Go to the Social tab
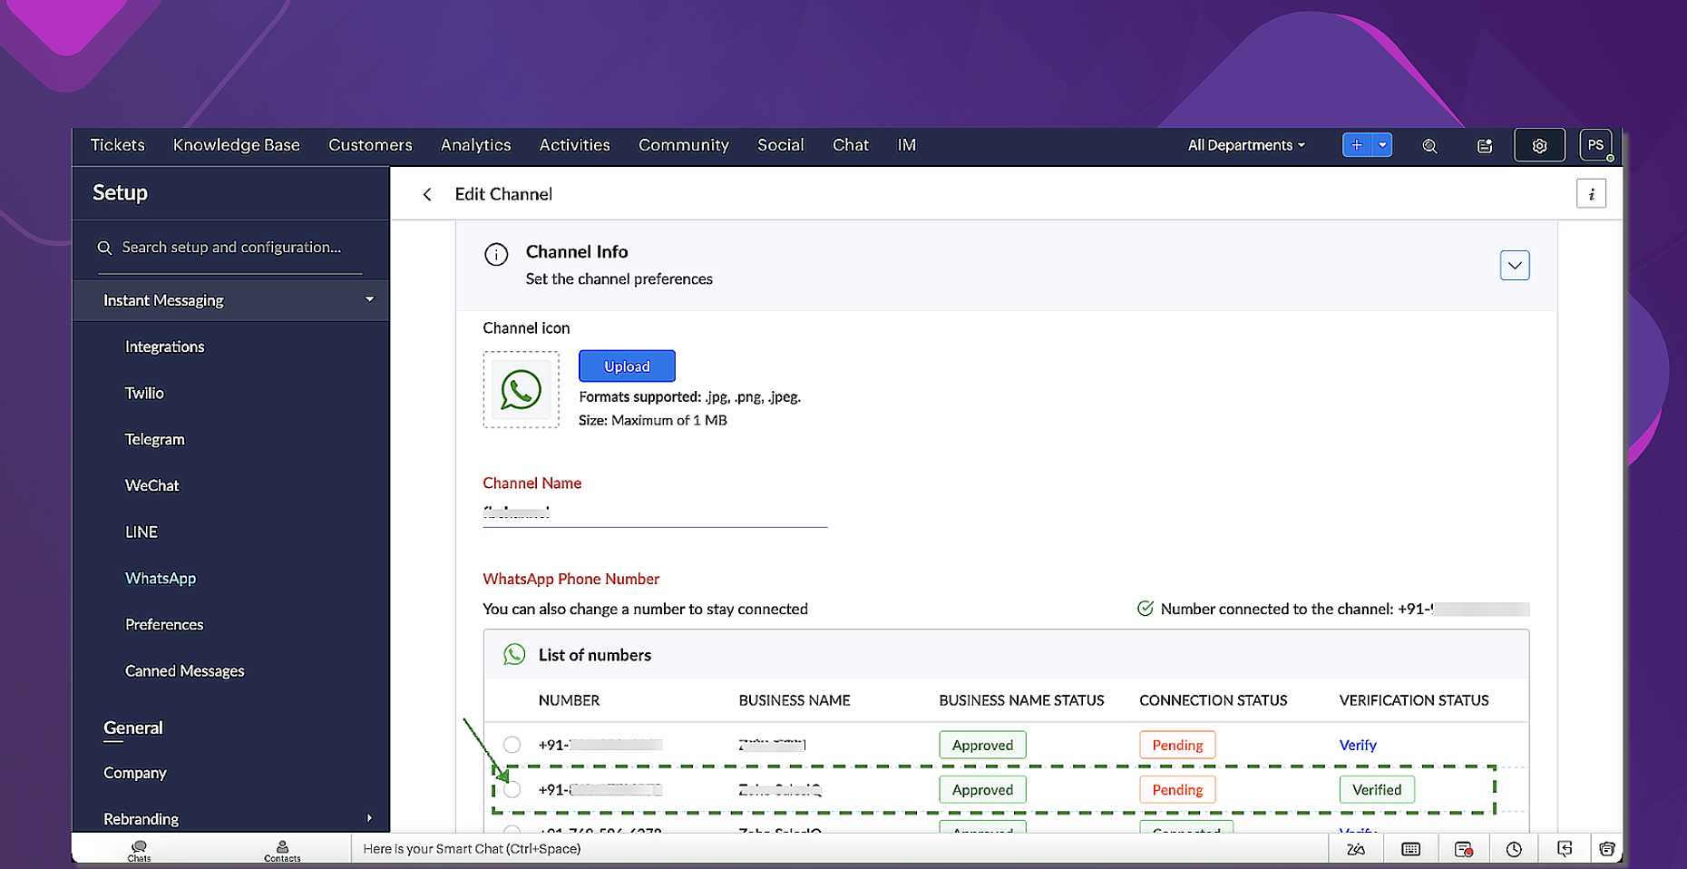The image size is (1687, 869). (x=781, y=145)
